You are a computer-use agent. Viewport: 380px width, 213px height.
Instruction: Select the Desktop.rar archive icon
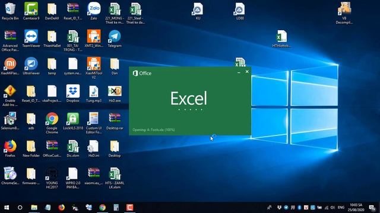pos(115,121)
